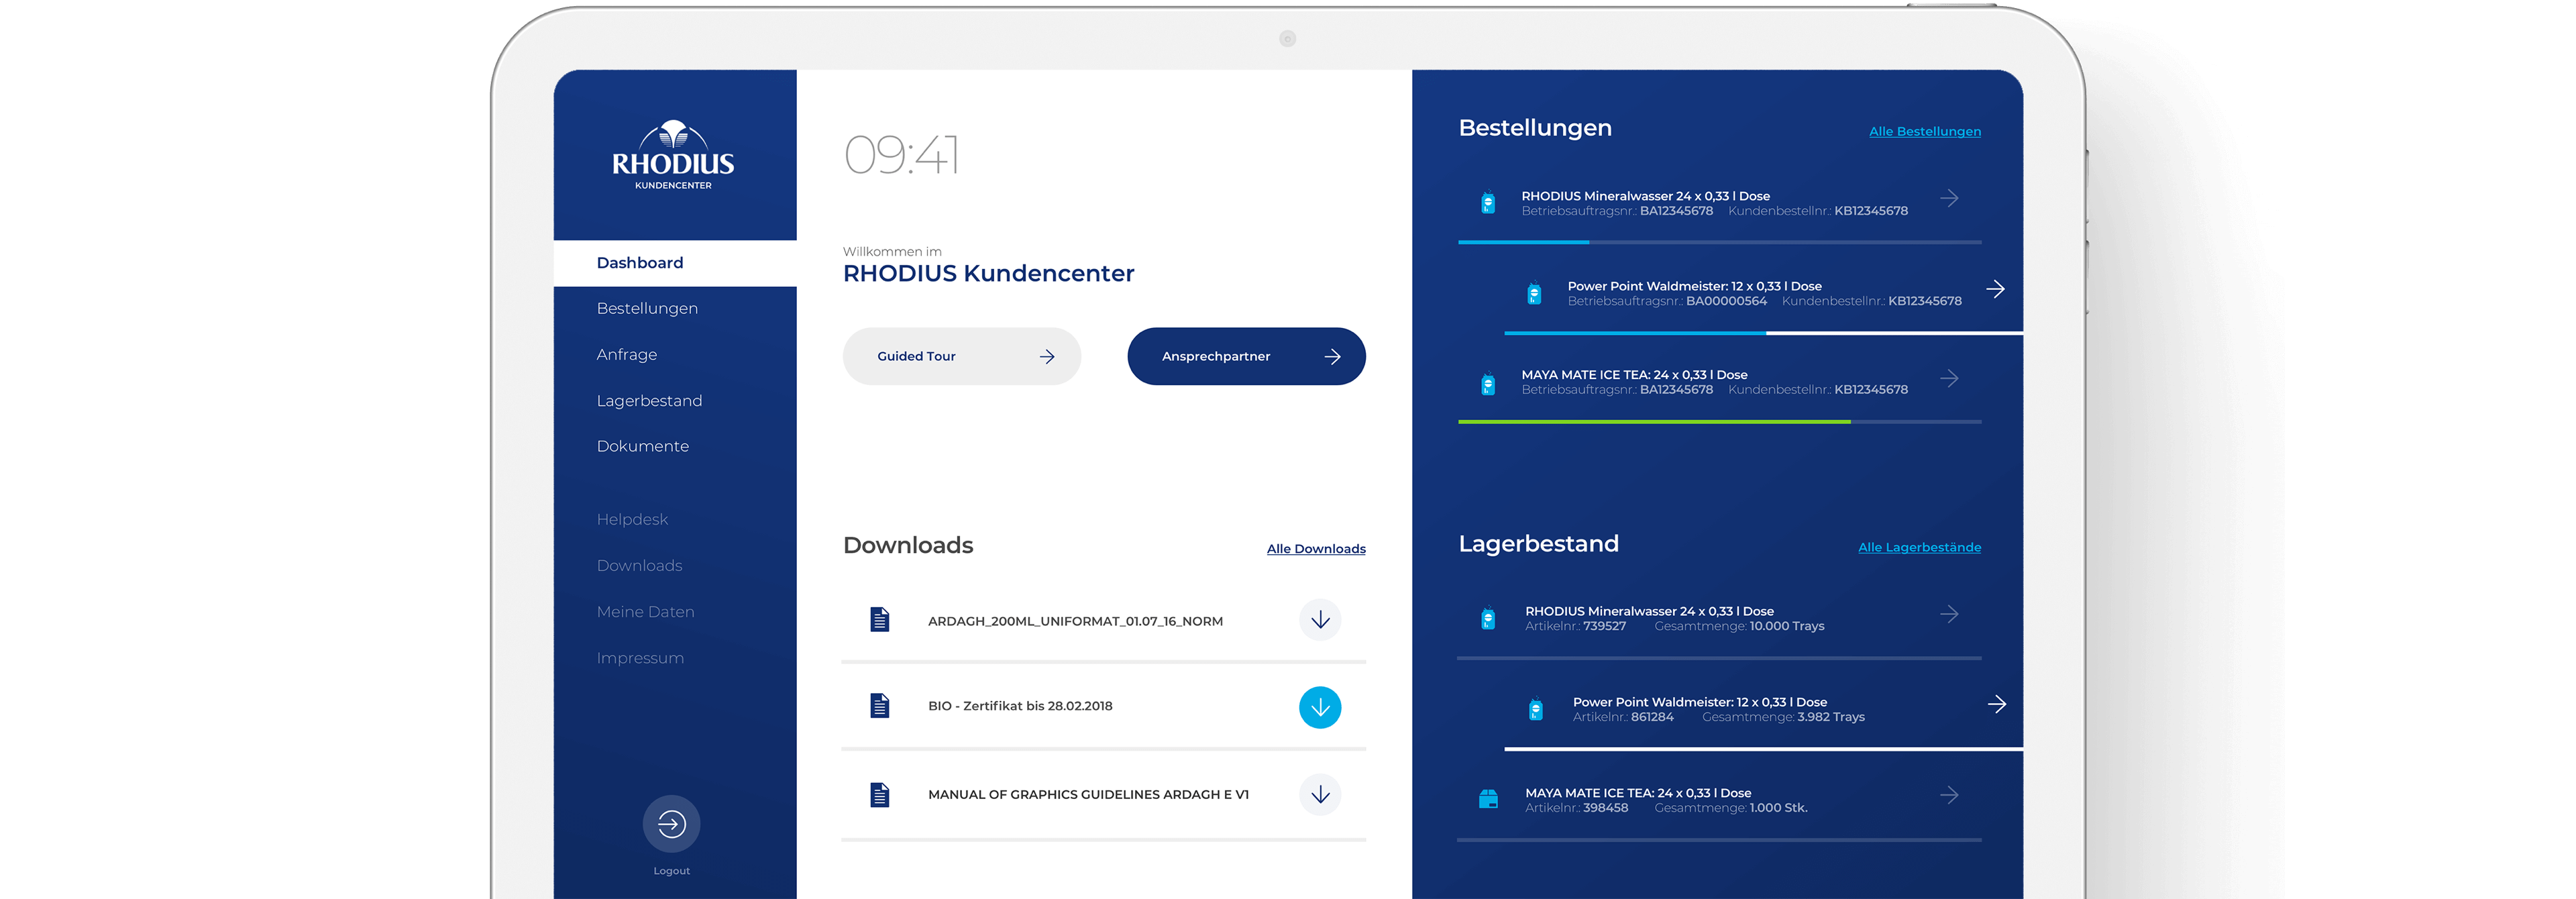Viewport: 2576px width, 899px height.
Task: Click the 09:41 clock display
Action: 901,155
